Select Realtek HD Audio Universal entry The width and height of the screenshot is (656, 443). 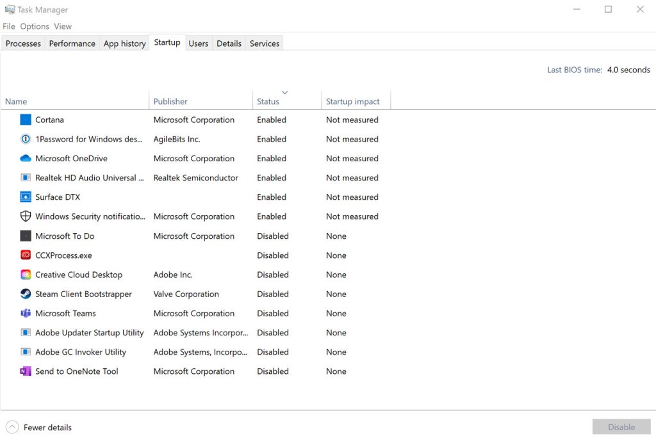(90, 177)
